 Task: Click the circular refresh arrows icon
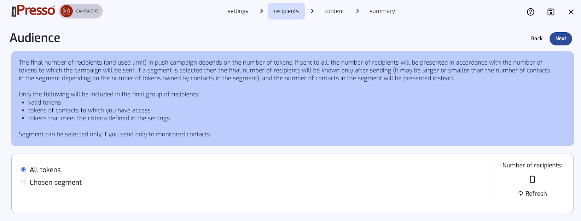click(521, 193)
